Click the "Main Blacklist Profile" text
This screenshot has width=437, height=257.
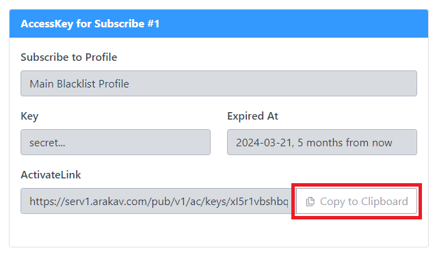point(79,84)
